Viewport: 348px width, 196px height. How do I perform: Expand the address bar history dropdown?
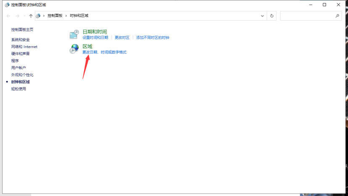click(263, 16)
